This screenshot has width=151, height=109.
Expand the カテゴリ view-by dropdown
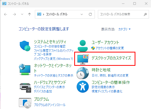pos(124,29)
